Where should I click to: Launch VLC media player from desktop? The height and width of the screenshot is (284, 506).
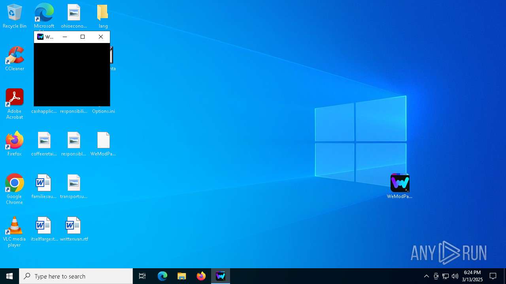coord(15,232)
